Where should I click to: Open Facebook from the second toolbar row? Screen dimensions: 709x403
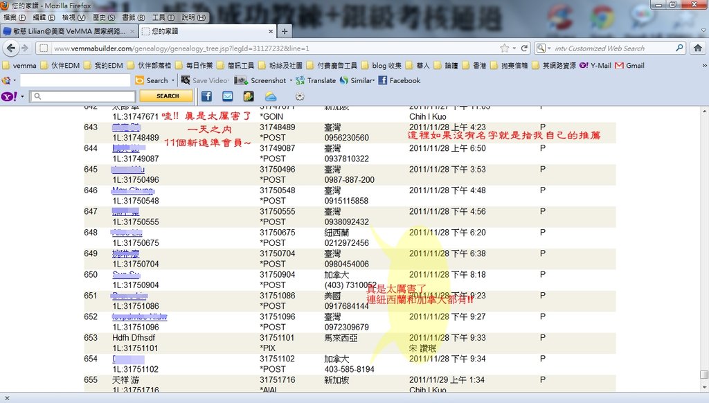tap(400, 80)
